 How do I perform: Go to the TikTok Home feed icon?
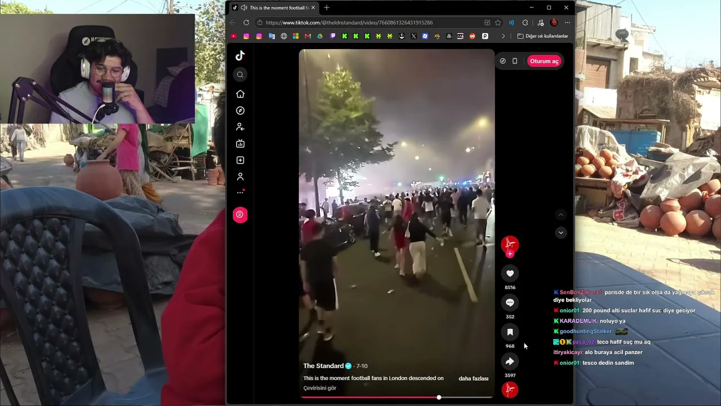click(240, 94)
